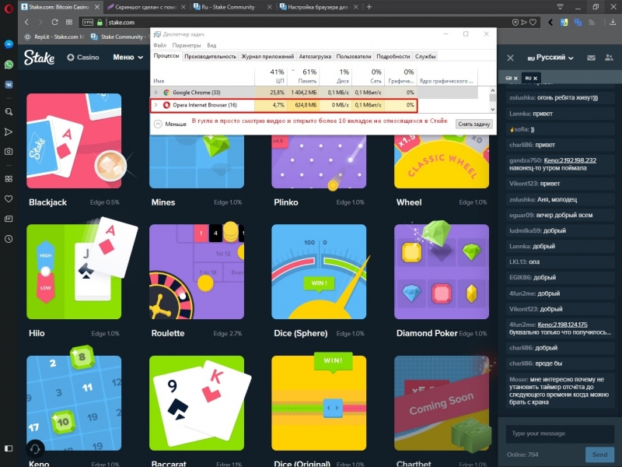
Task: Open the Blackjack game thumbnail
Action: coord(74,141)
